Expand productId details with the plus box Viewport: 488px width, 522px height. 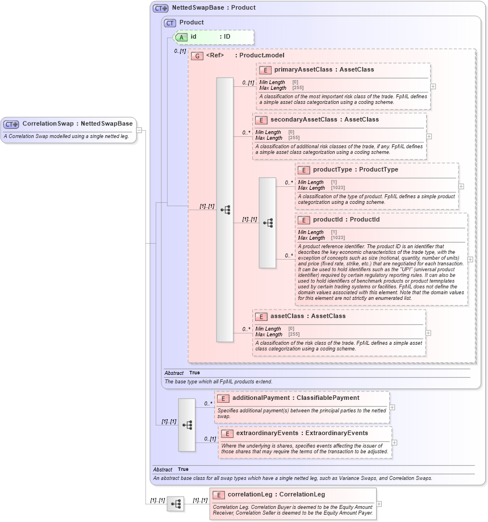470,259
